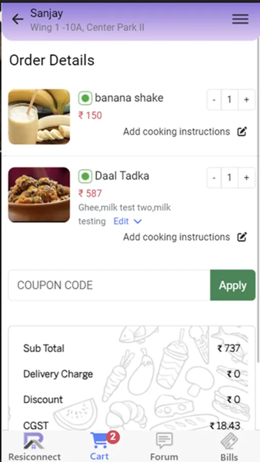Viewport: 260px width, 462px height.
Task: Open the Cart tab with badge
Action: (x=99, y=446)
